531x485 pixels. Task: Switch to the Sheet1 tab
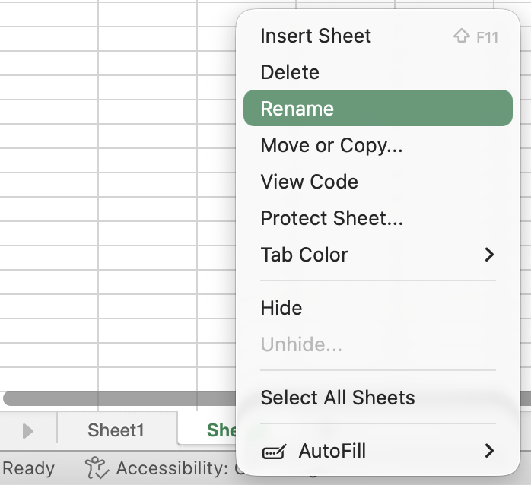coord(116,430)
